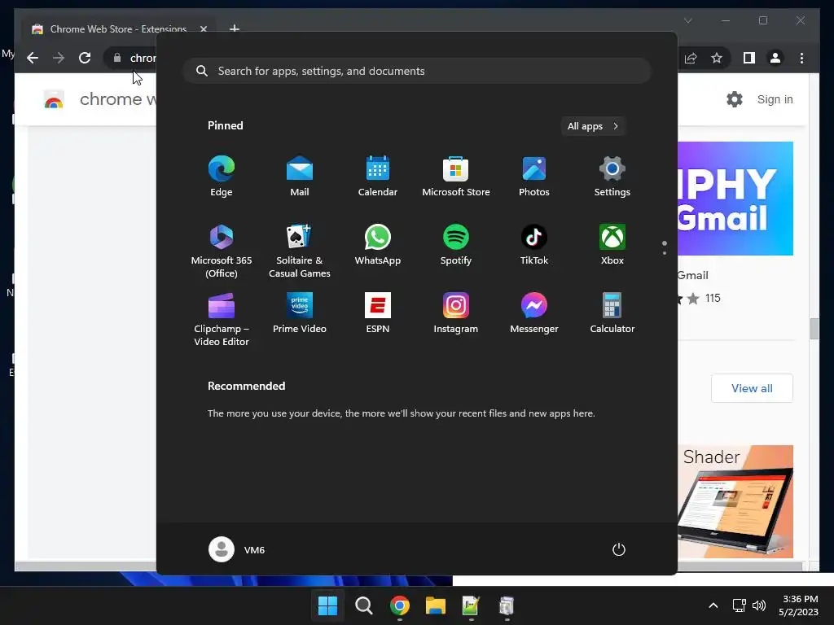This screenshot has height=625, width=834.
Task: Click the Chrome page vertical scrollbar
Action: pyautogui.click(x=814, y=329)
